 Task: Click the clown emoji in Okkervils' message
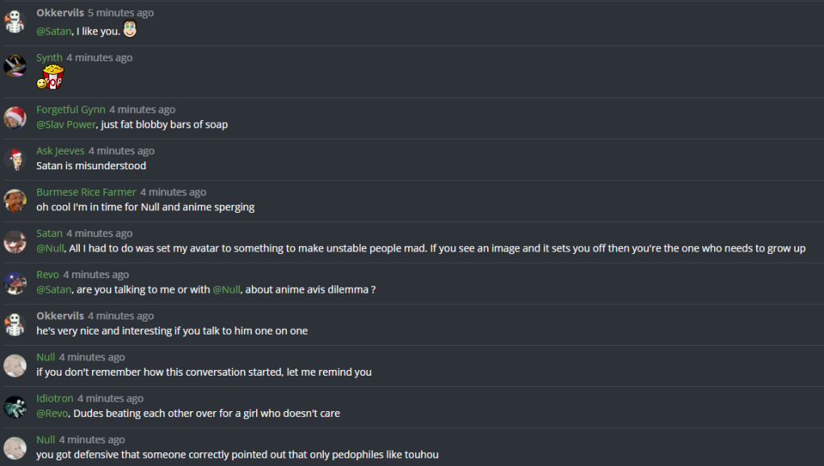click(130, 31)
